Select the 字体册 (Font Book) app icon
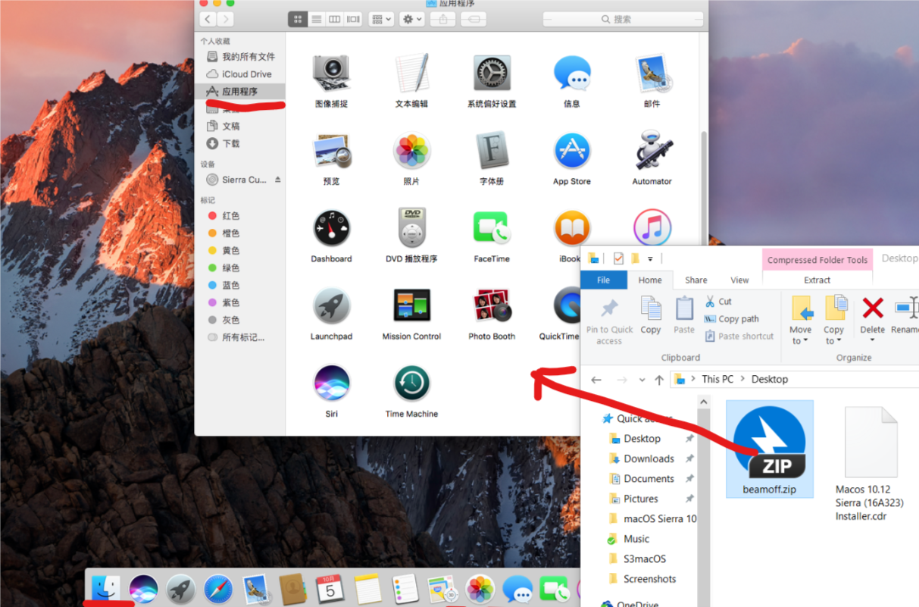This screenshot has width=919, height=607. pos(492,151)
